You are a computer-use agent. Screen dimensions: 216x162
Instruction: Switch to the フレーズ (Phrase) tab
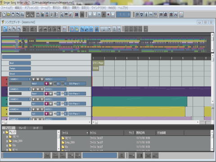[22, 128]
